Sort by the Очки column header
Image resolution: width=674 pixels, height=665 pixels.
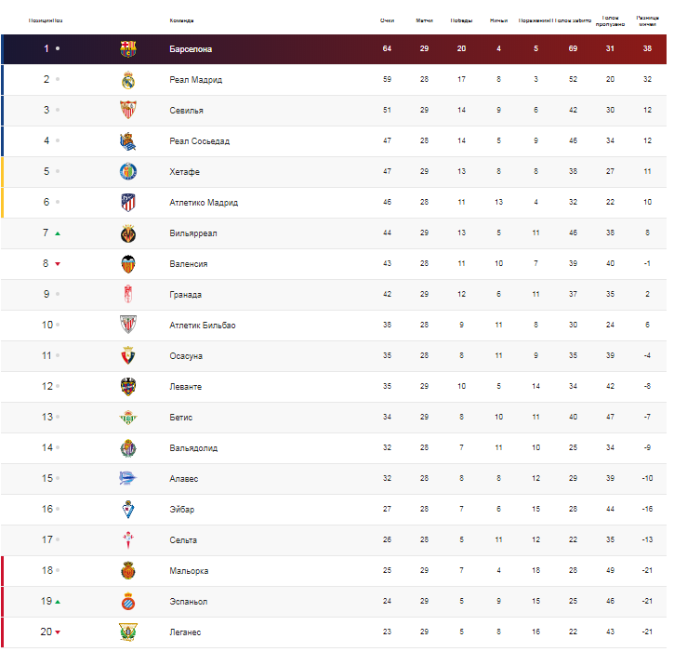pyautogui.click(x=387, y=20)
